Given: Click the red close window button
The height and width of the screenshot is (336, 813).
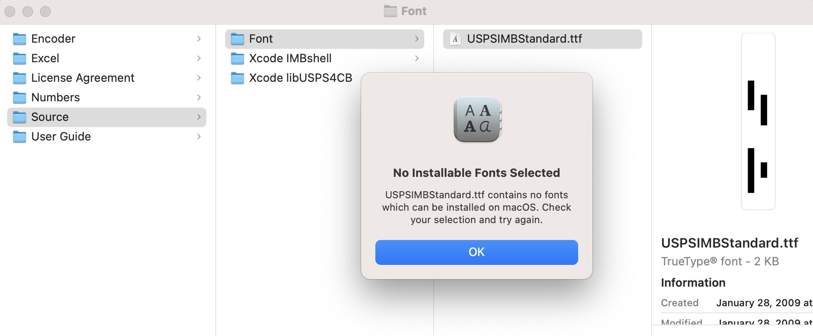Looking at the screenshot, I should point(10,12).
